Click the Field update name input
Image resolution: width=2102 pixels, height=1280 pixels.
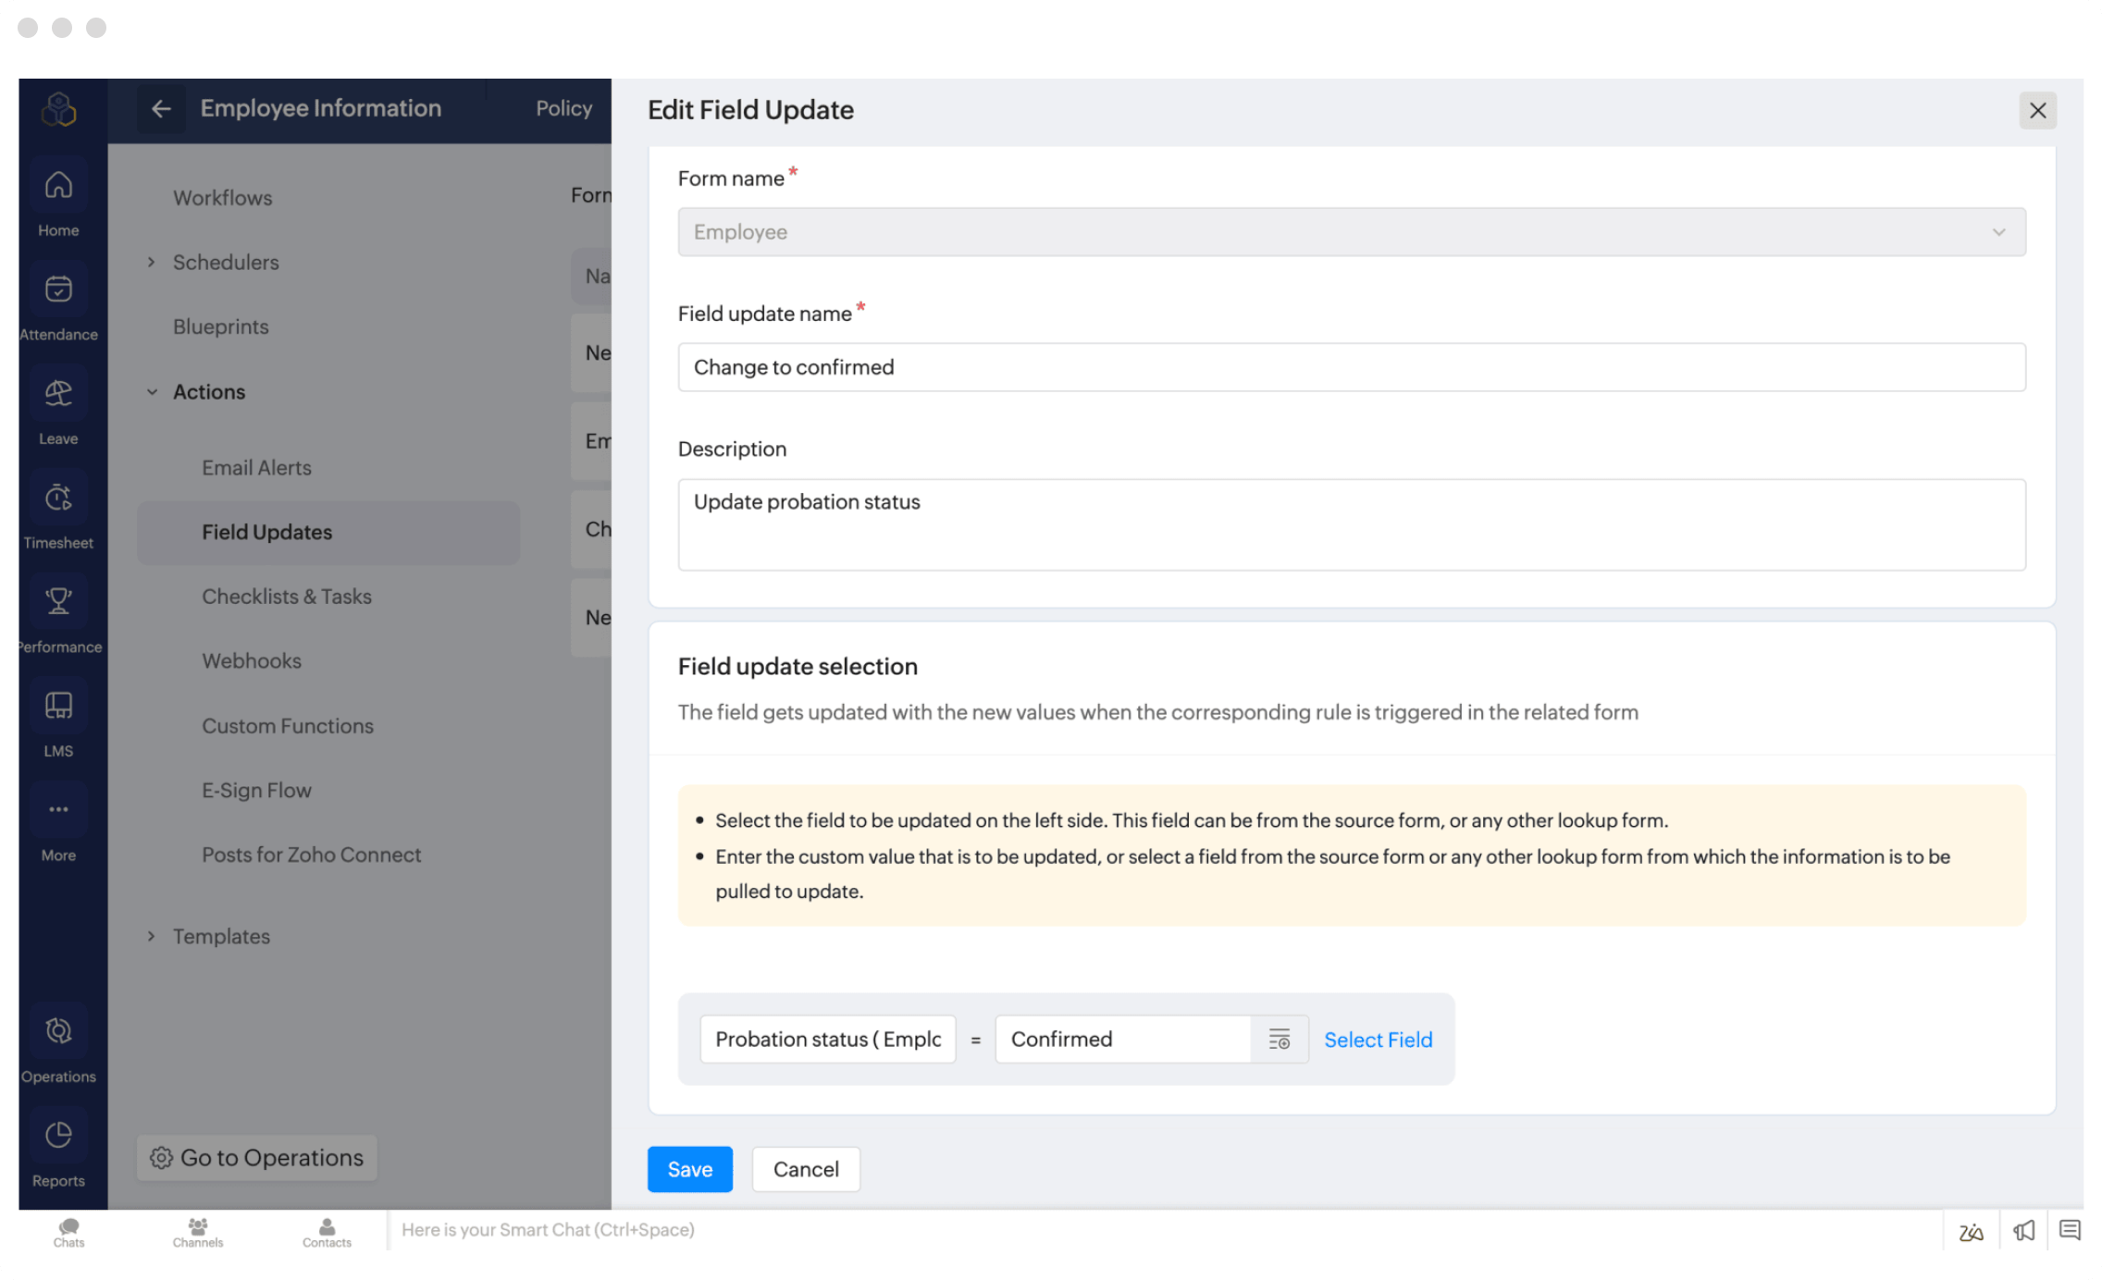tap(1351, 367)
